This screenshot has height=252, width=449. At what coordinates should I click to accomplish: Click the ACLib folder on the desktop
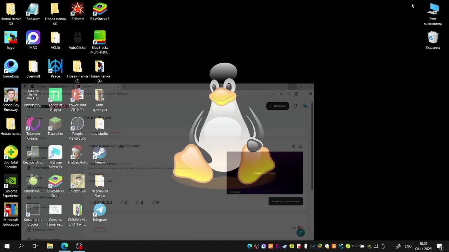55,40
